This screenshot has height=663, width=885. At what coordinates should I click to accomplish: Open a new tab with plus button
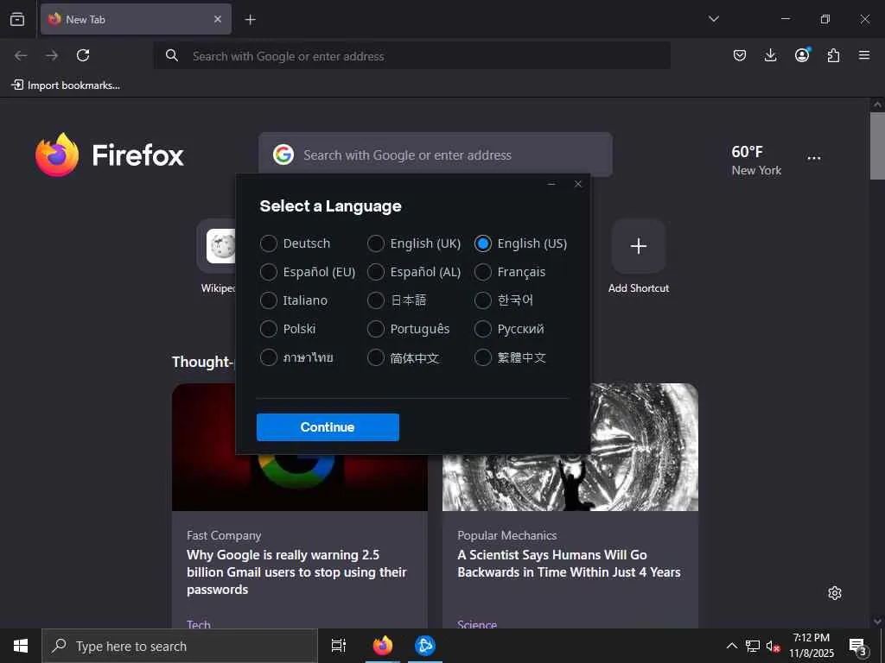pyautogui.click(x=250, y=20)
